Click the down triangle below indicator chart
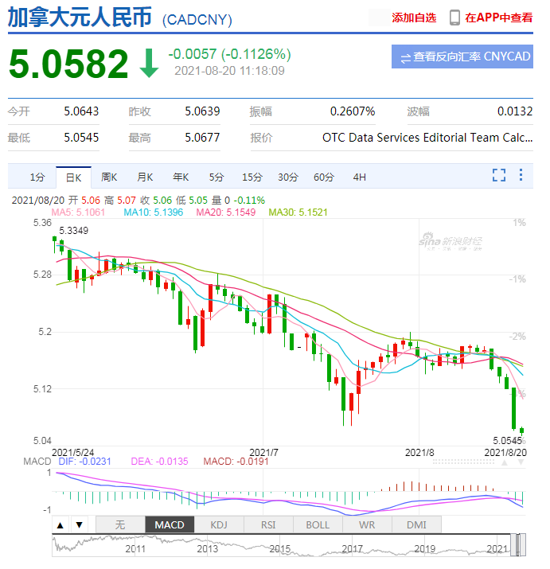Viewport: 550px width, 569px height. coord(79,524)
